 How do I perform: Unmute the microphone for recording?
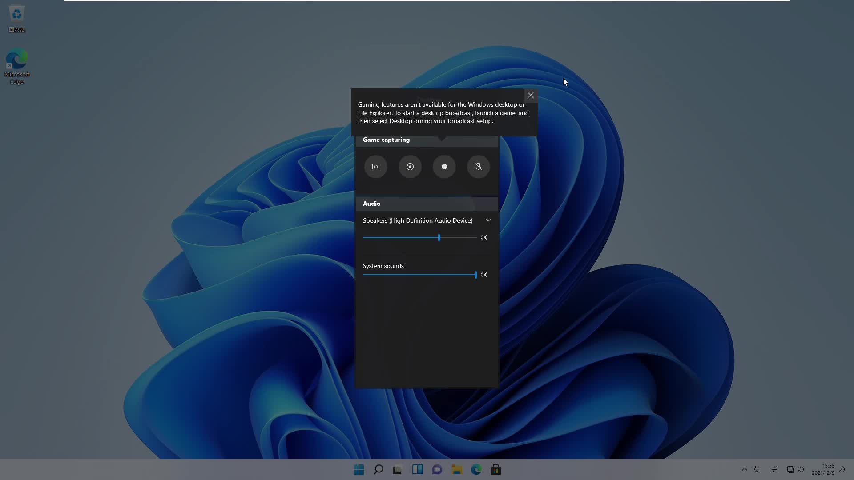(x=478, y=167)
